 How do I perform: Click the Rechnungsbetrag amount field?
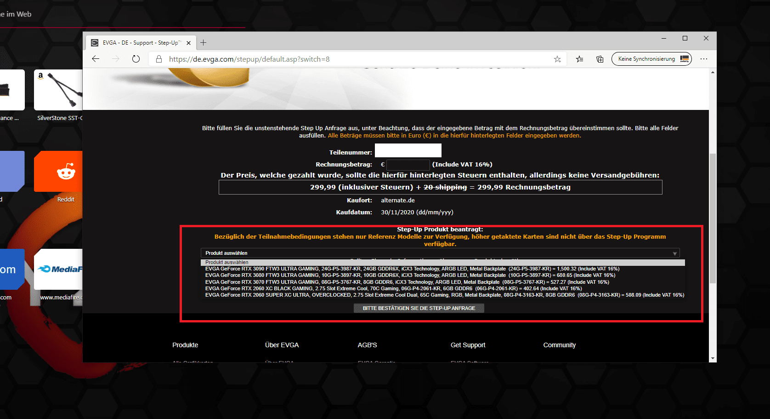pyautogui.click(x=408, y=164)
